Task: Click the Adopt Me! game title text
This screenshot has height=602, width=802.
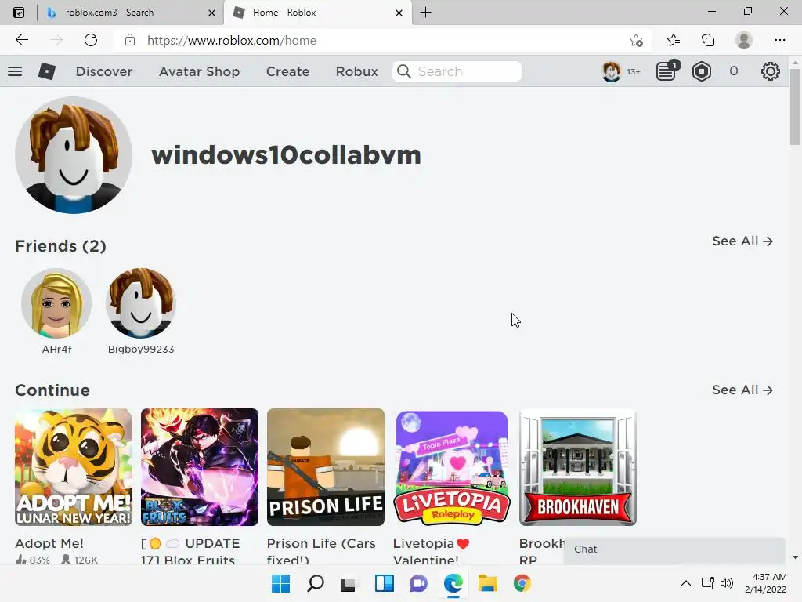Action: (49, 543)
